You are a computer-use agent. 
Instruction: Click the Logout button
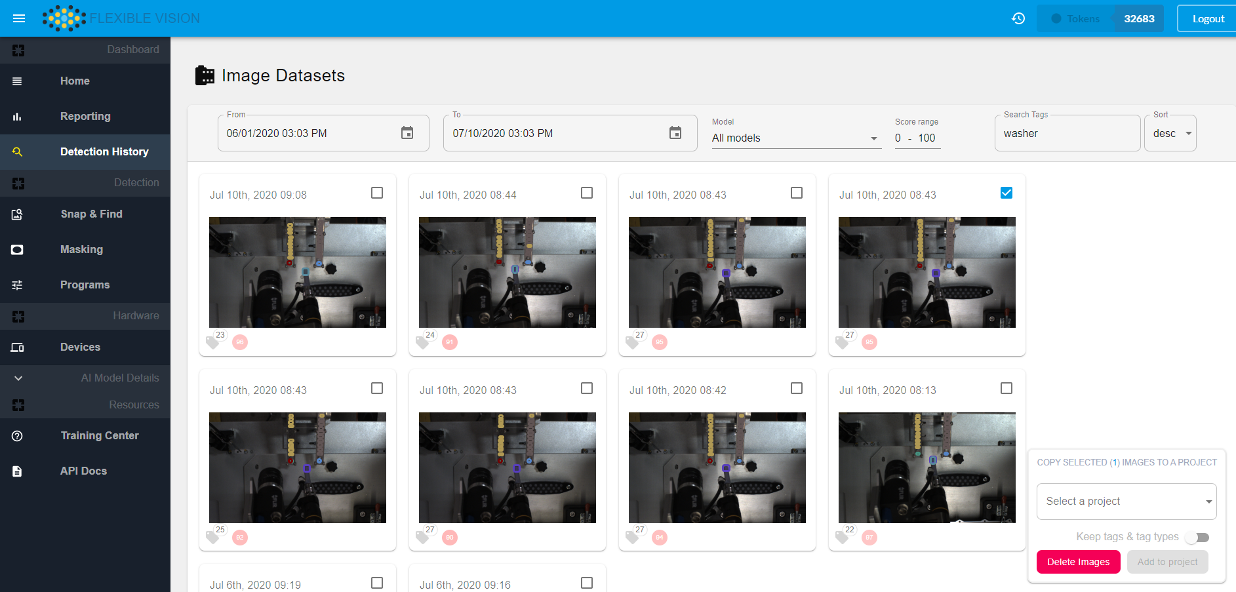tap(1207, 18)
